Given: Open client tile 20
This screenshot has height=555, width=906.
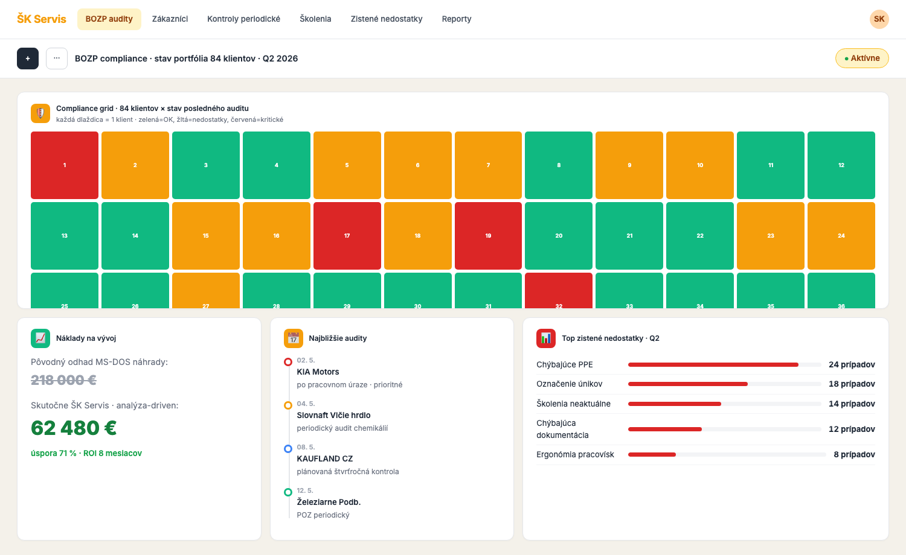Looking at the screenshot, I should click(x=559, y=236).
